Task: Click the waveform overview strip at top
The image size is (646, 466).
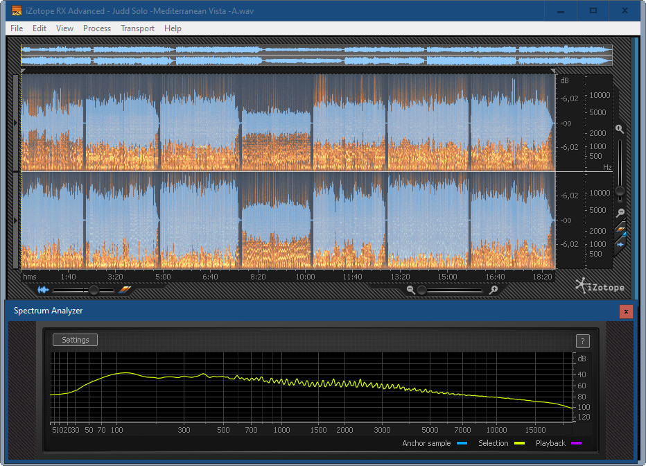Action: coord(316,55)
